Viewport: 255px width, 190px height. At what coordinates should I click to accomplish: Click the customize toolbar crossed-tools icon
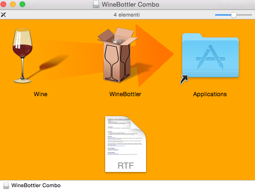click(3, 15)
